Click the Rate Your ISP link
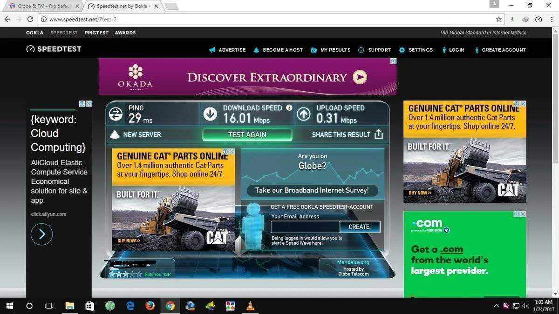The image size is (559, 314). 157,274
